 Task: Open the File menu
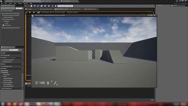pos(2,3)
